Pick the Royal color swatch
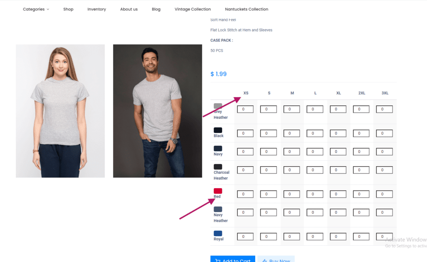The height and width of the screenshot is (262, 427). point(218,233)
